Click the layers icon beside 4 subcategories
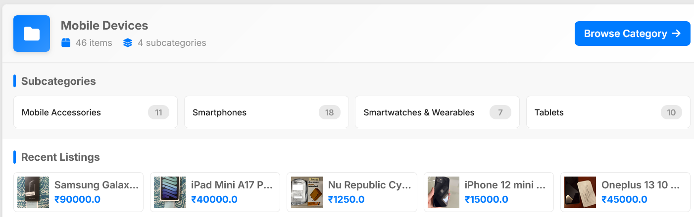 128,43
